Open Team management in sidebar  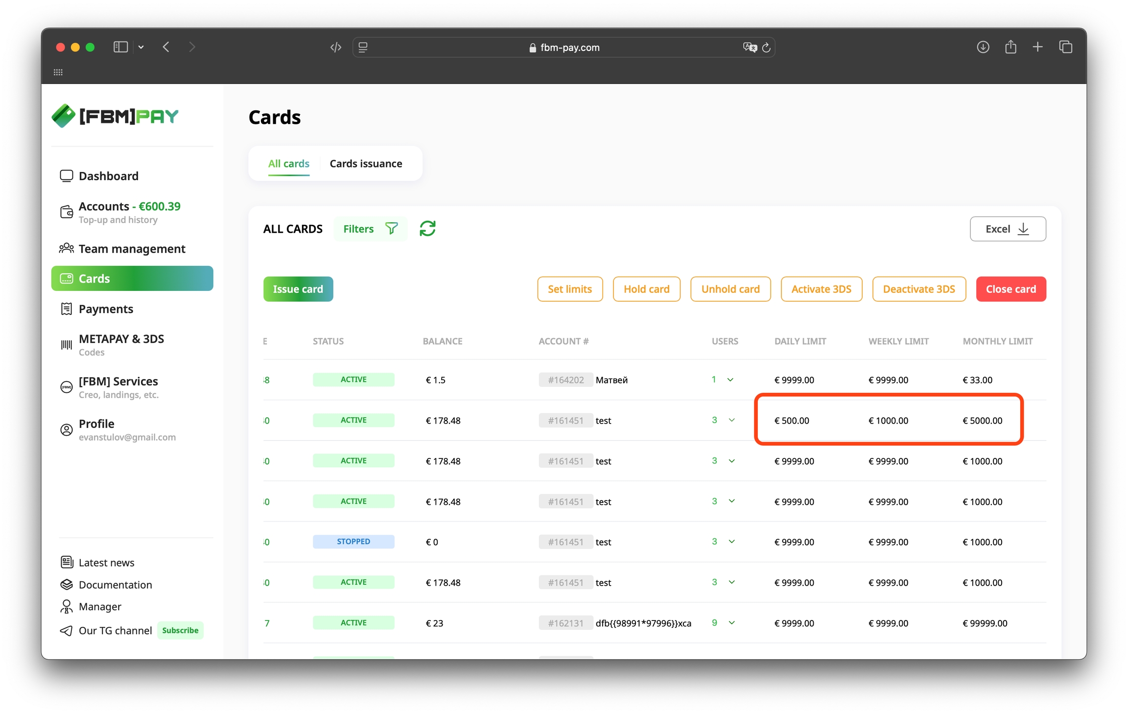pyautogui.click(x=132, y=249)
